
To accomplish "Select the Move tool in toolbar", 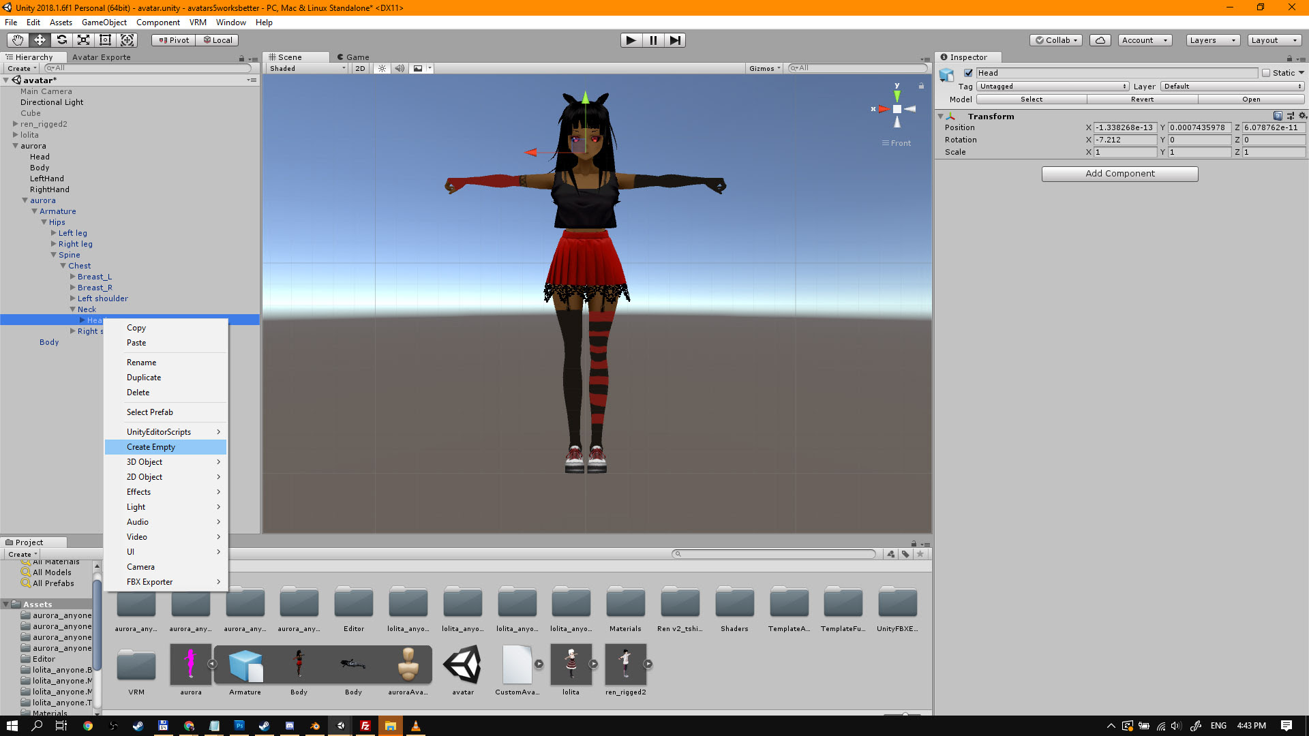I will (x=40, y=40).
